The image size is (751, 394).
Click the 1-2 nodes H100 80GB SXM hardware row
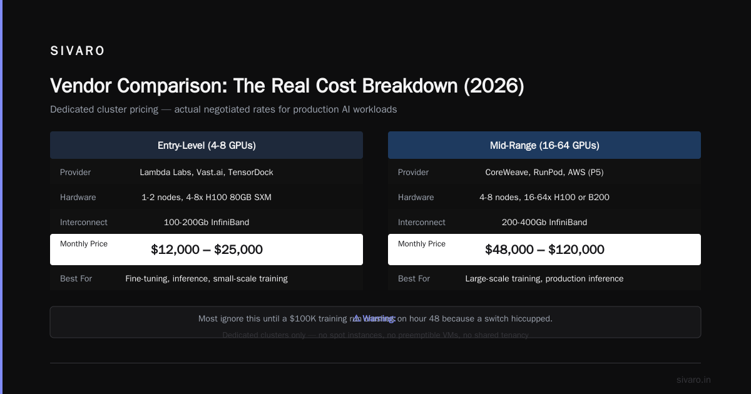207,197
